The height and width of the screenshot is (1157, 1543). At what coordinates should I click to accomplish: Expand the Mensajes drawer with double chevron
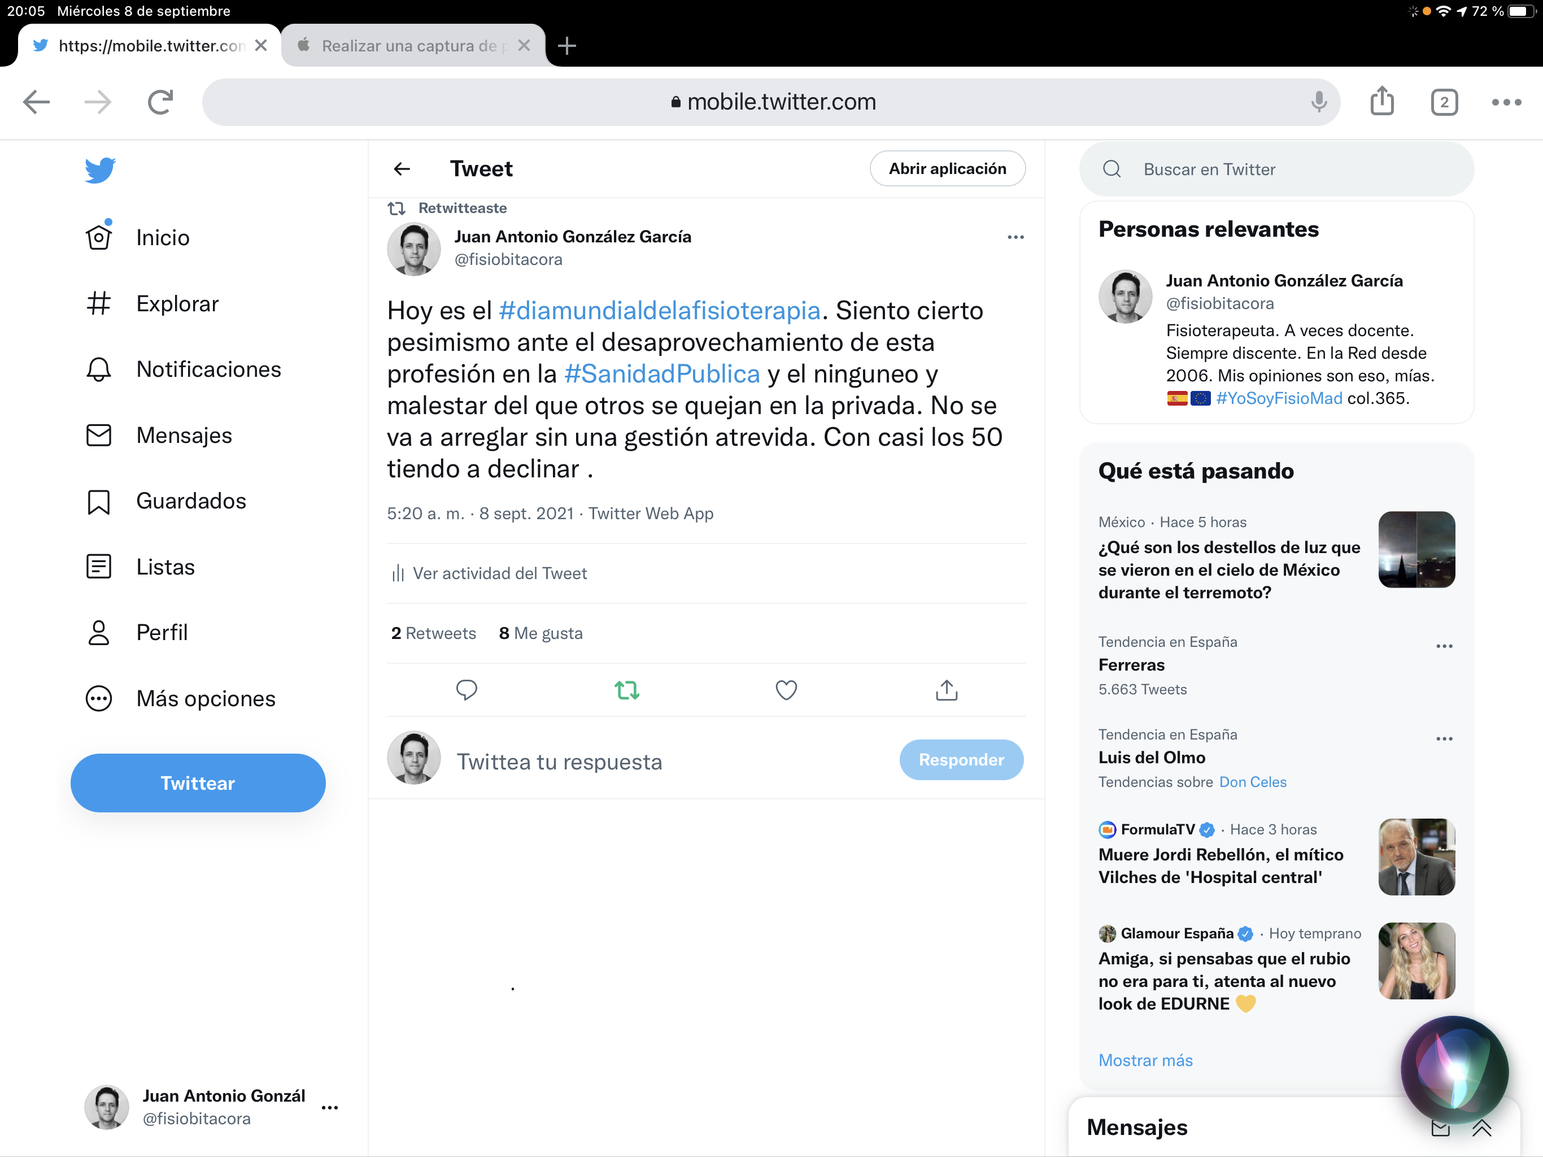click(1481, 1128)
